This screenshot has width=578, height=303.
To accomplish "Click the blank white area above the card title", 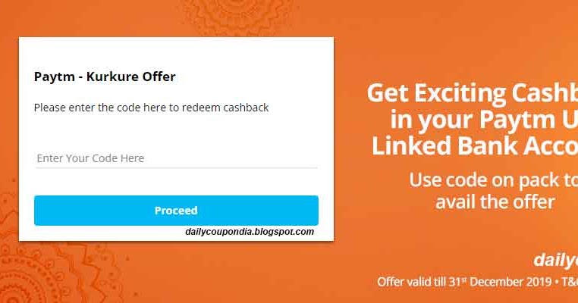I will [176, 53].
